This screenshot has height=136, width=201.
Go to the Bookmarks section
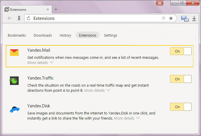coord(17,35)
